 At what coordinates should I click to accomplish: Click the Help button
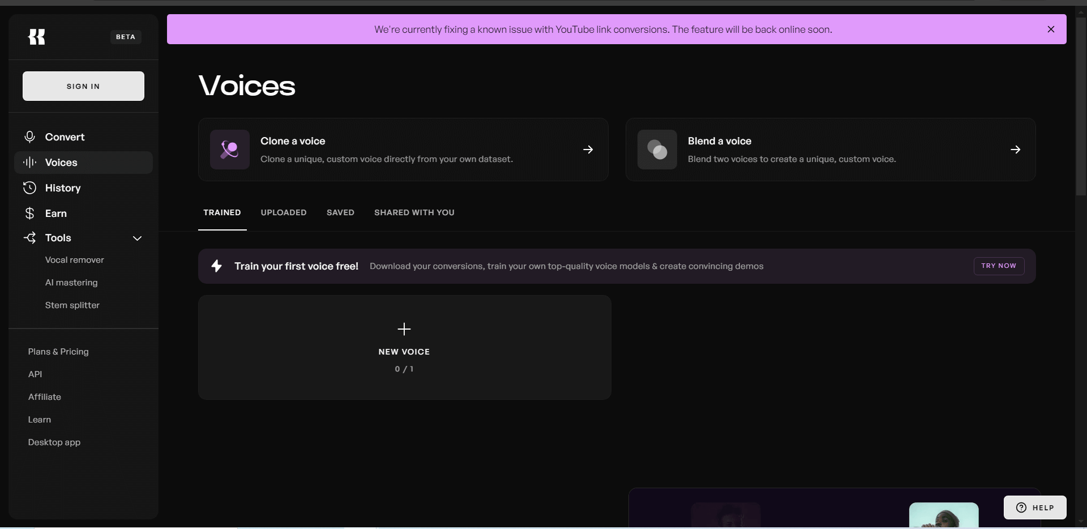[1035, 507]
